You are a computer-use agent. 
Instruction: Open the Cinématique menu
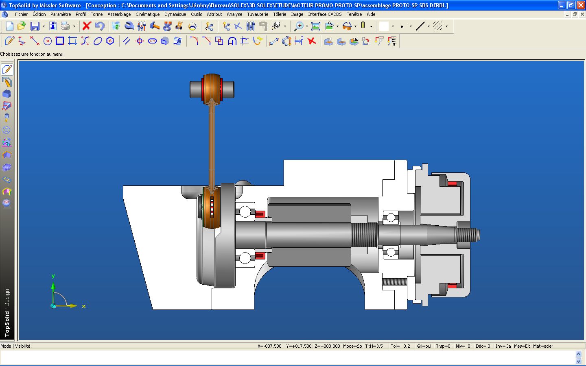pyautogui.click(x=147, y=14)
